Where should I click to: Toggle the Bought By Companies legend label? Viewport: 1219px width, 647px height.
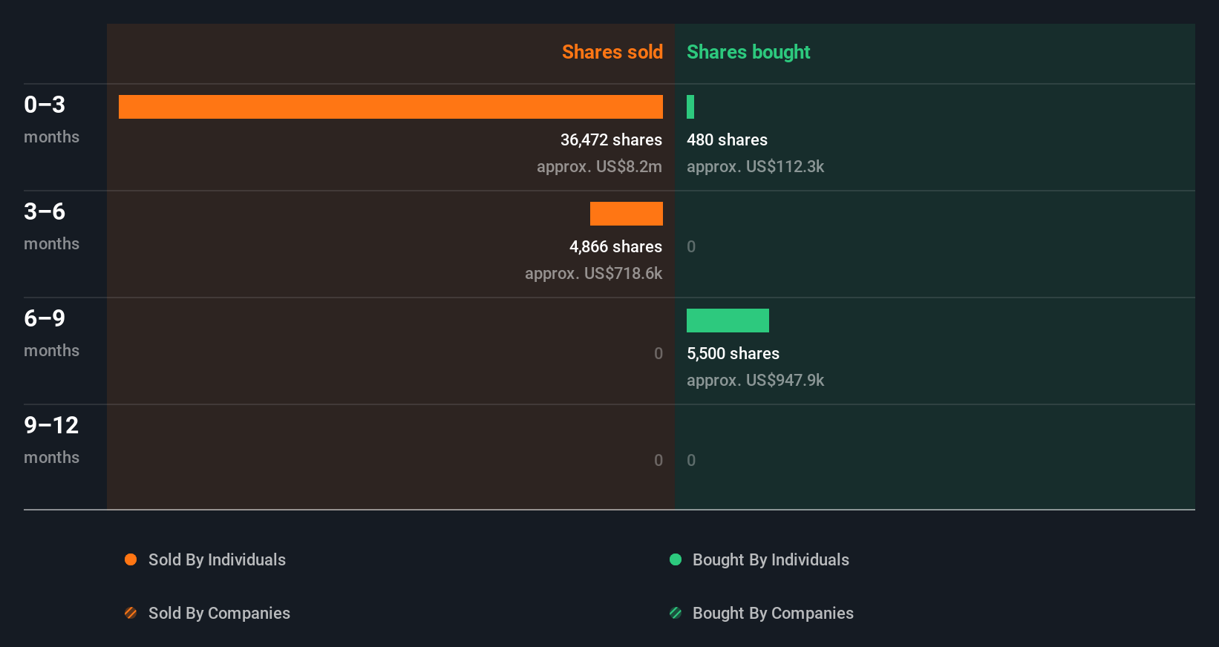pos(773,613)
